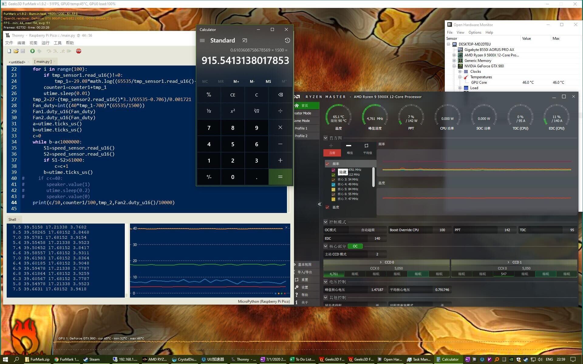Image resolution: width=583 pixels, height=364 pixels.
Task: Click the Ryzen Master home icon 首页
Action: coord(297,106)
